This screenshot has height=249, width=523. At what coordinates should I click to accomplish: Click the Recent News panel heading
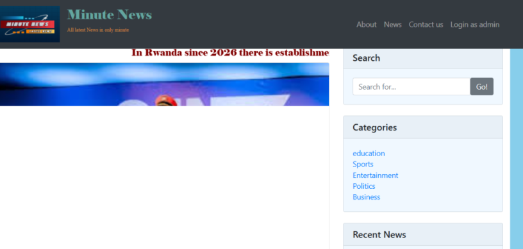pyautogui.click(x=379, y=235)
